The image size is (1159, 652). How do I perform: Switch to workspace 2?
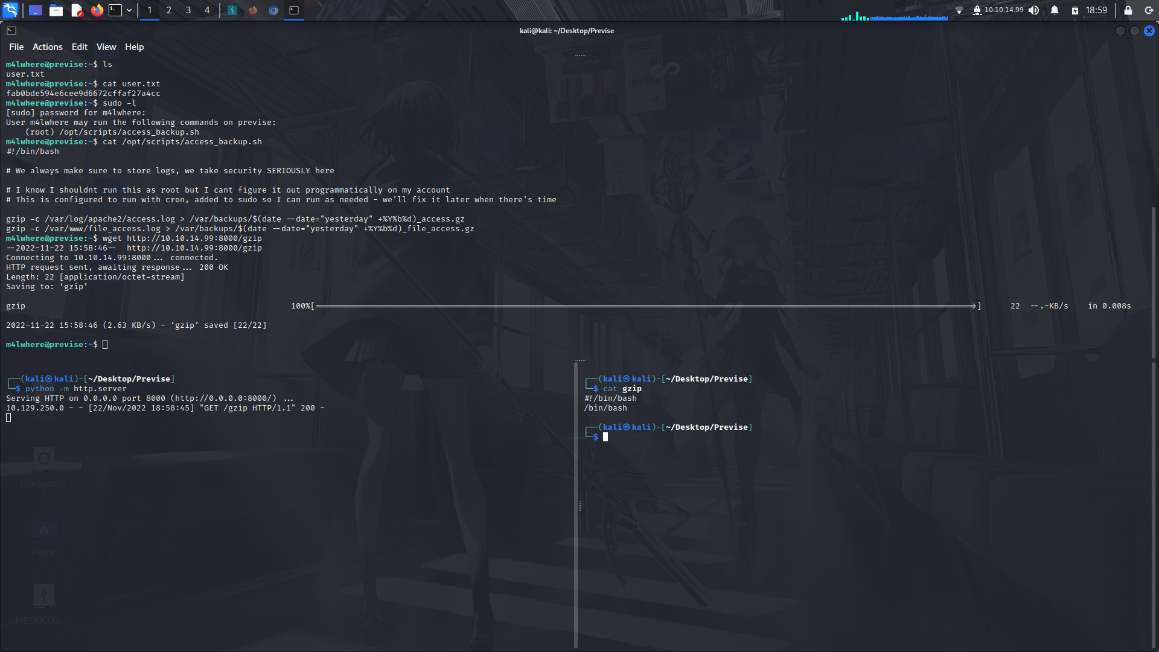coord(168,10)
